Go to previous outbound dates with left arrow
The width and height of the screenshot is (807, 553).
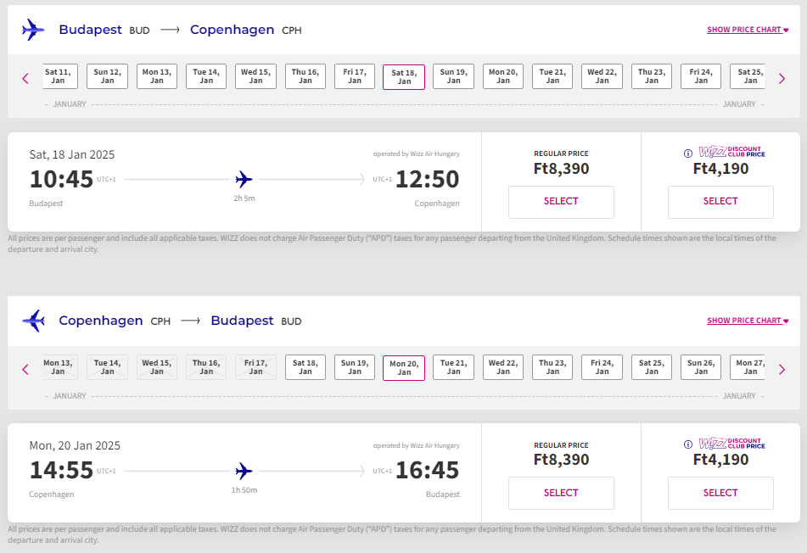(x=25, y=78)
